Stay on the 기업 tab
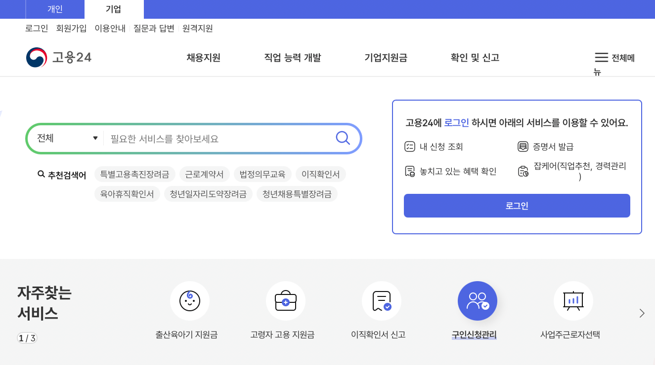655x365 pixels. click(x=114, y=9)
